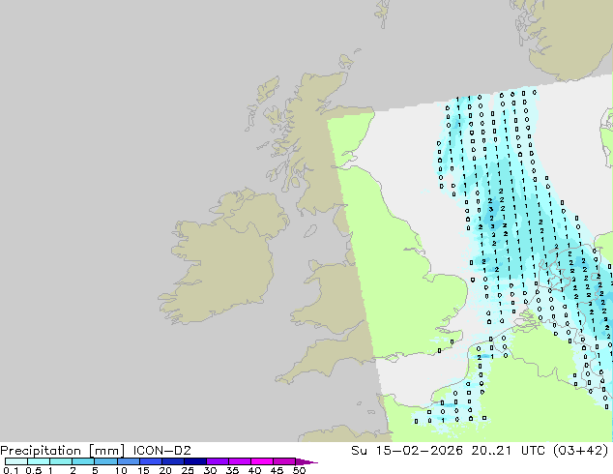This screenshot has height=474, width=613.
Task: Click the 10–15 mm legend swatch
Action: click(x=128, y=461)
